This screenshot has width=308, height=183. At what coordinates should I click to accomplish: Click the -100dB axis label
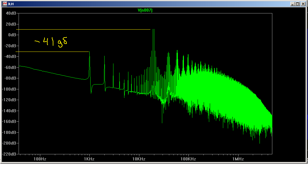(x=9, y=89)
